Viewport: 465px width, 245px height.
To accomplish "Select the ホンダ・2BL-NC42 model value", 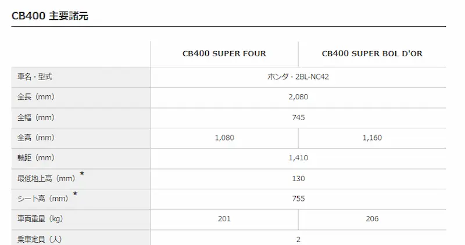I will 298,77.
